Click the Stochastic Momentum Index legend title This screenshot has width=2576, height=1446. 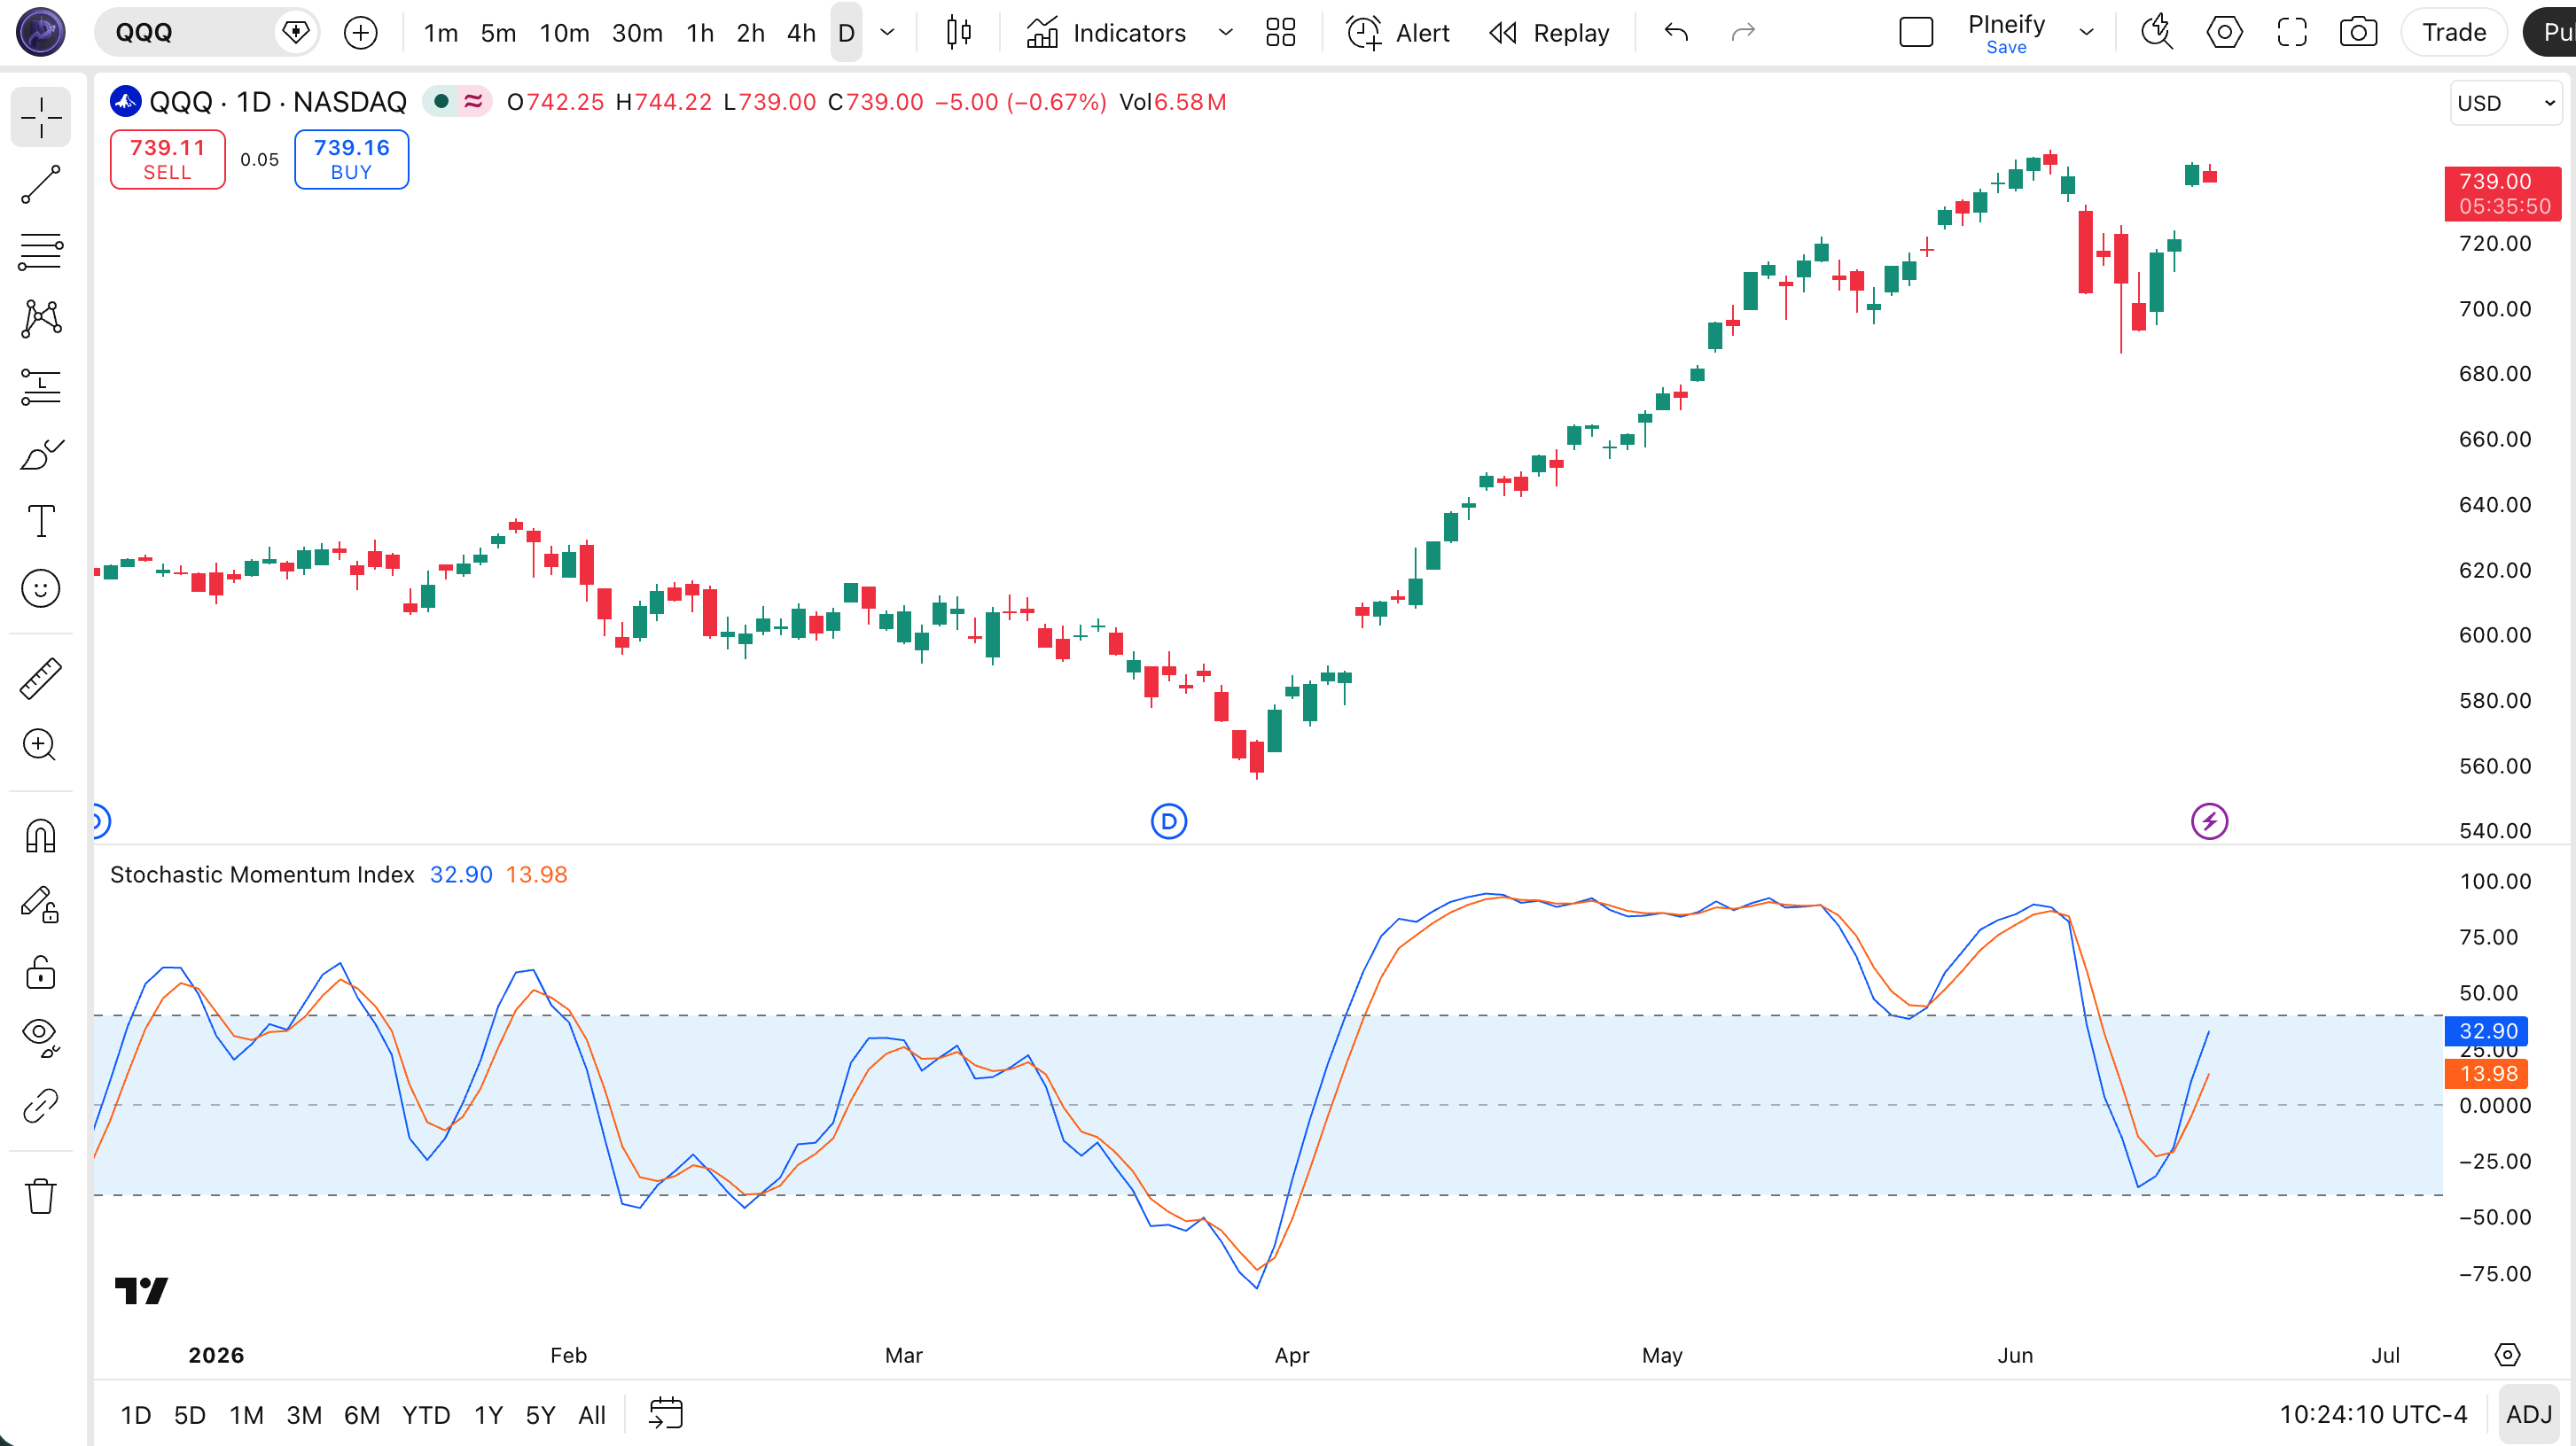click(x=262, y=875)
